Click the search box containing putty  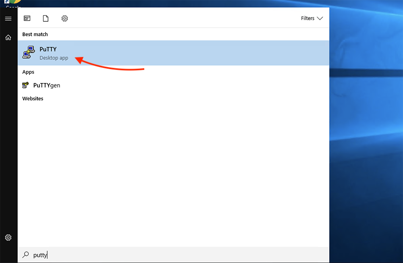(173, 255)
